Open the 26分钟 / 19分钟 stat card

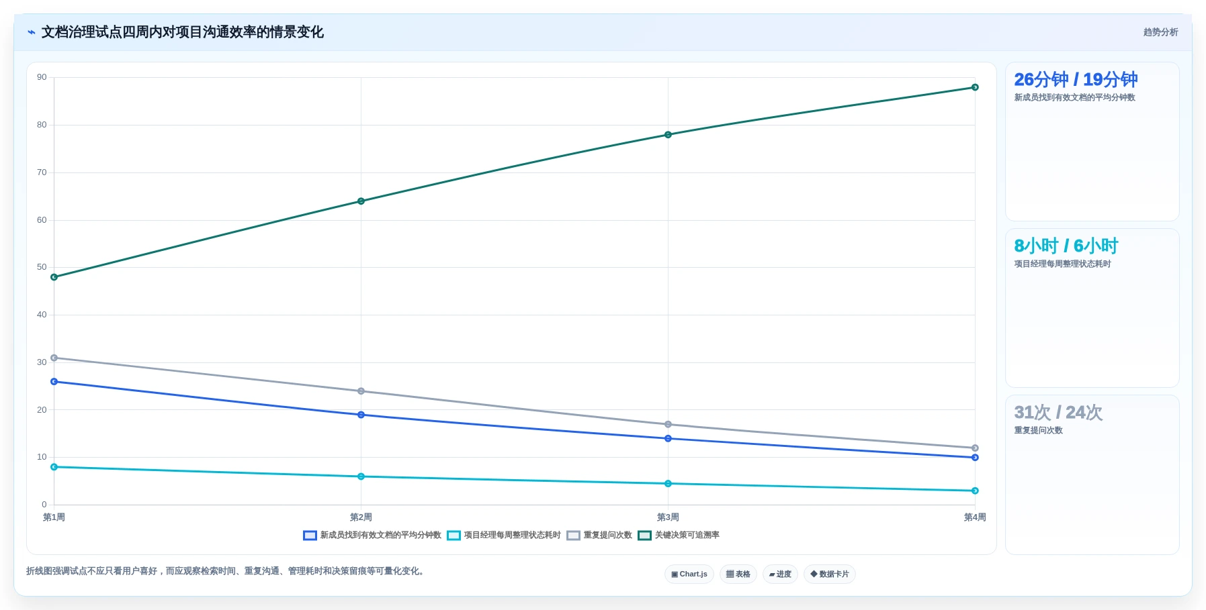(1092, 142)
